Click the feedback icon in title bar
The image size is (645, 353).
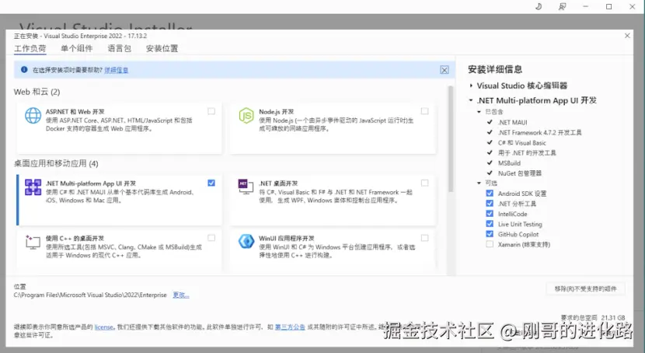point(562,6)
